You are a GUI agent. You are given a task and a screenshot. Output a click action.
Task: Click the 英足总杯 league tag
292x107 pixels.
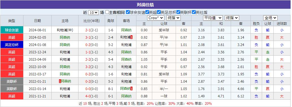[12, 45]
